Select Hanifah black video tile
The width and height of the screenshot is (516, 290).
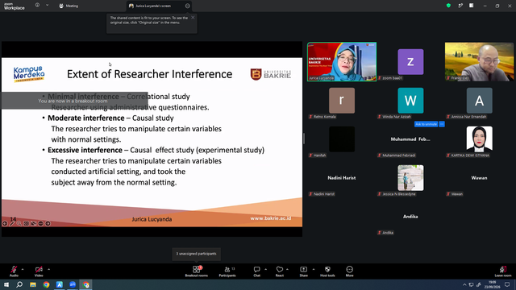click(x=342, y=139)
